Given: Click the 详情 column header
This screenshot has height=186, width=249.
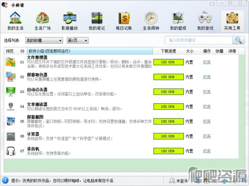Looking at the screenshot, I should [232, 51].
